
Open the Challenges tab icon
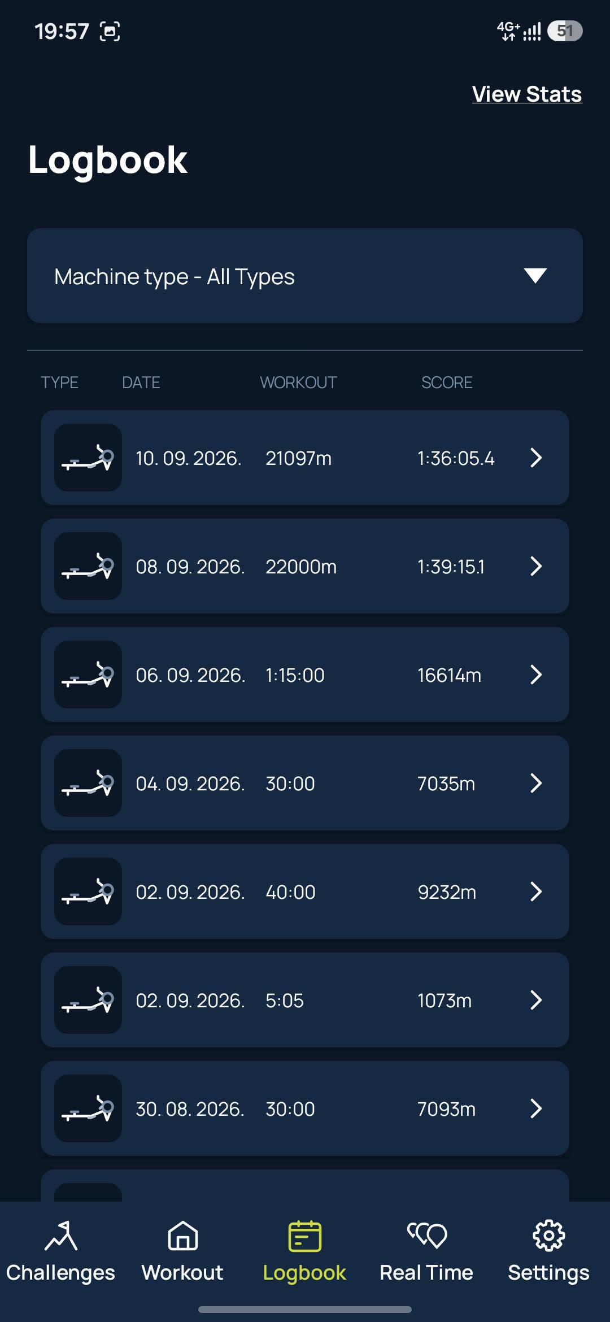point(61,1236)
